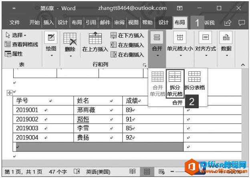The image size is (250, 178).
Task: Click the 郑恒 name cell
Action: pos(98,119)
